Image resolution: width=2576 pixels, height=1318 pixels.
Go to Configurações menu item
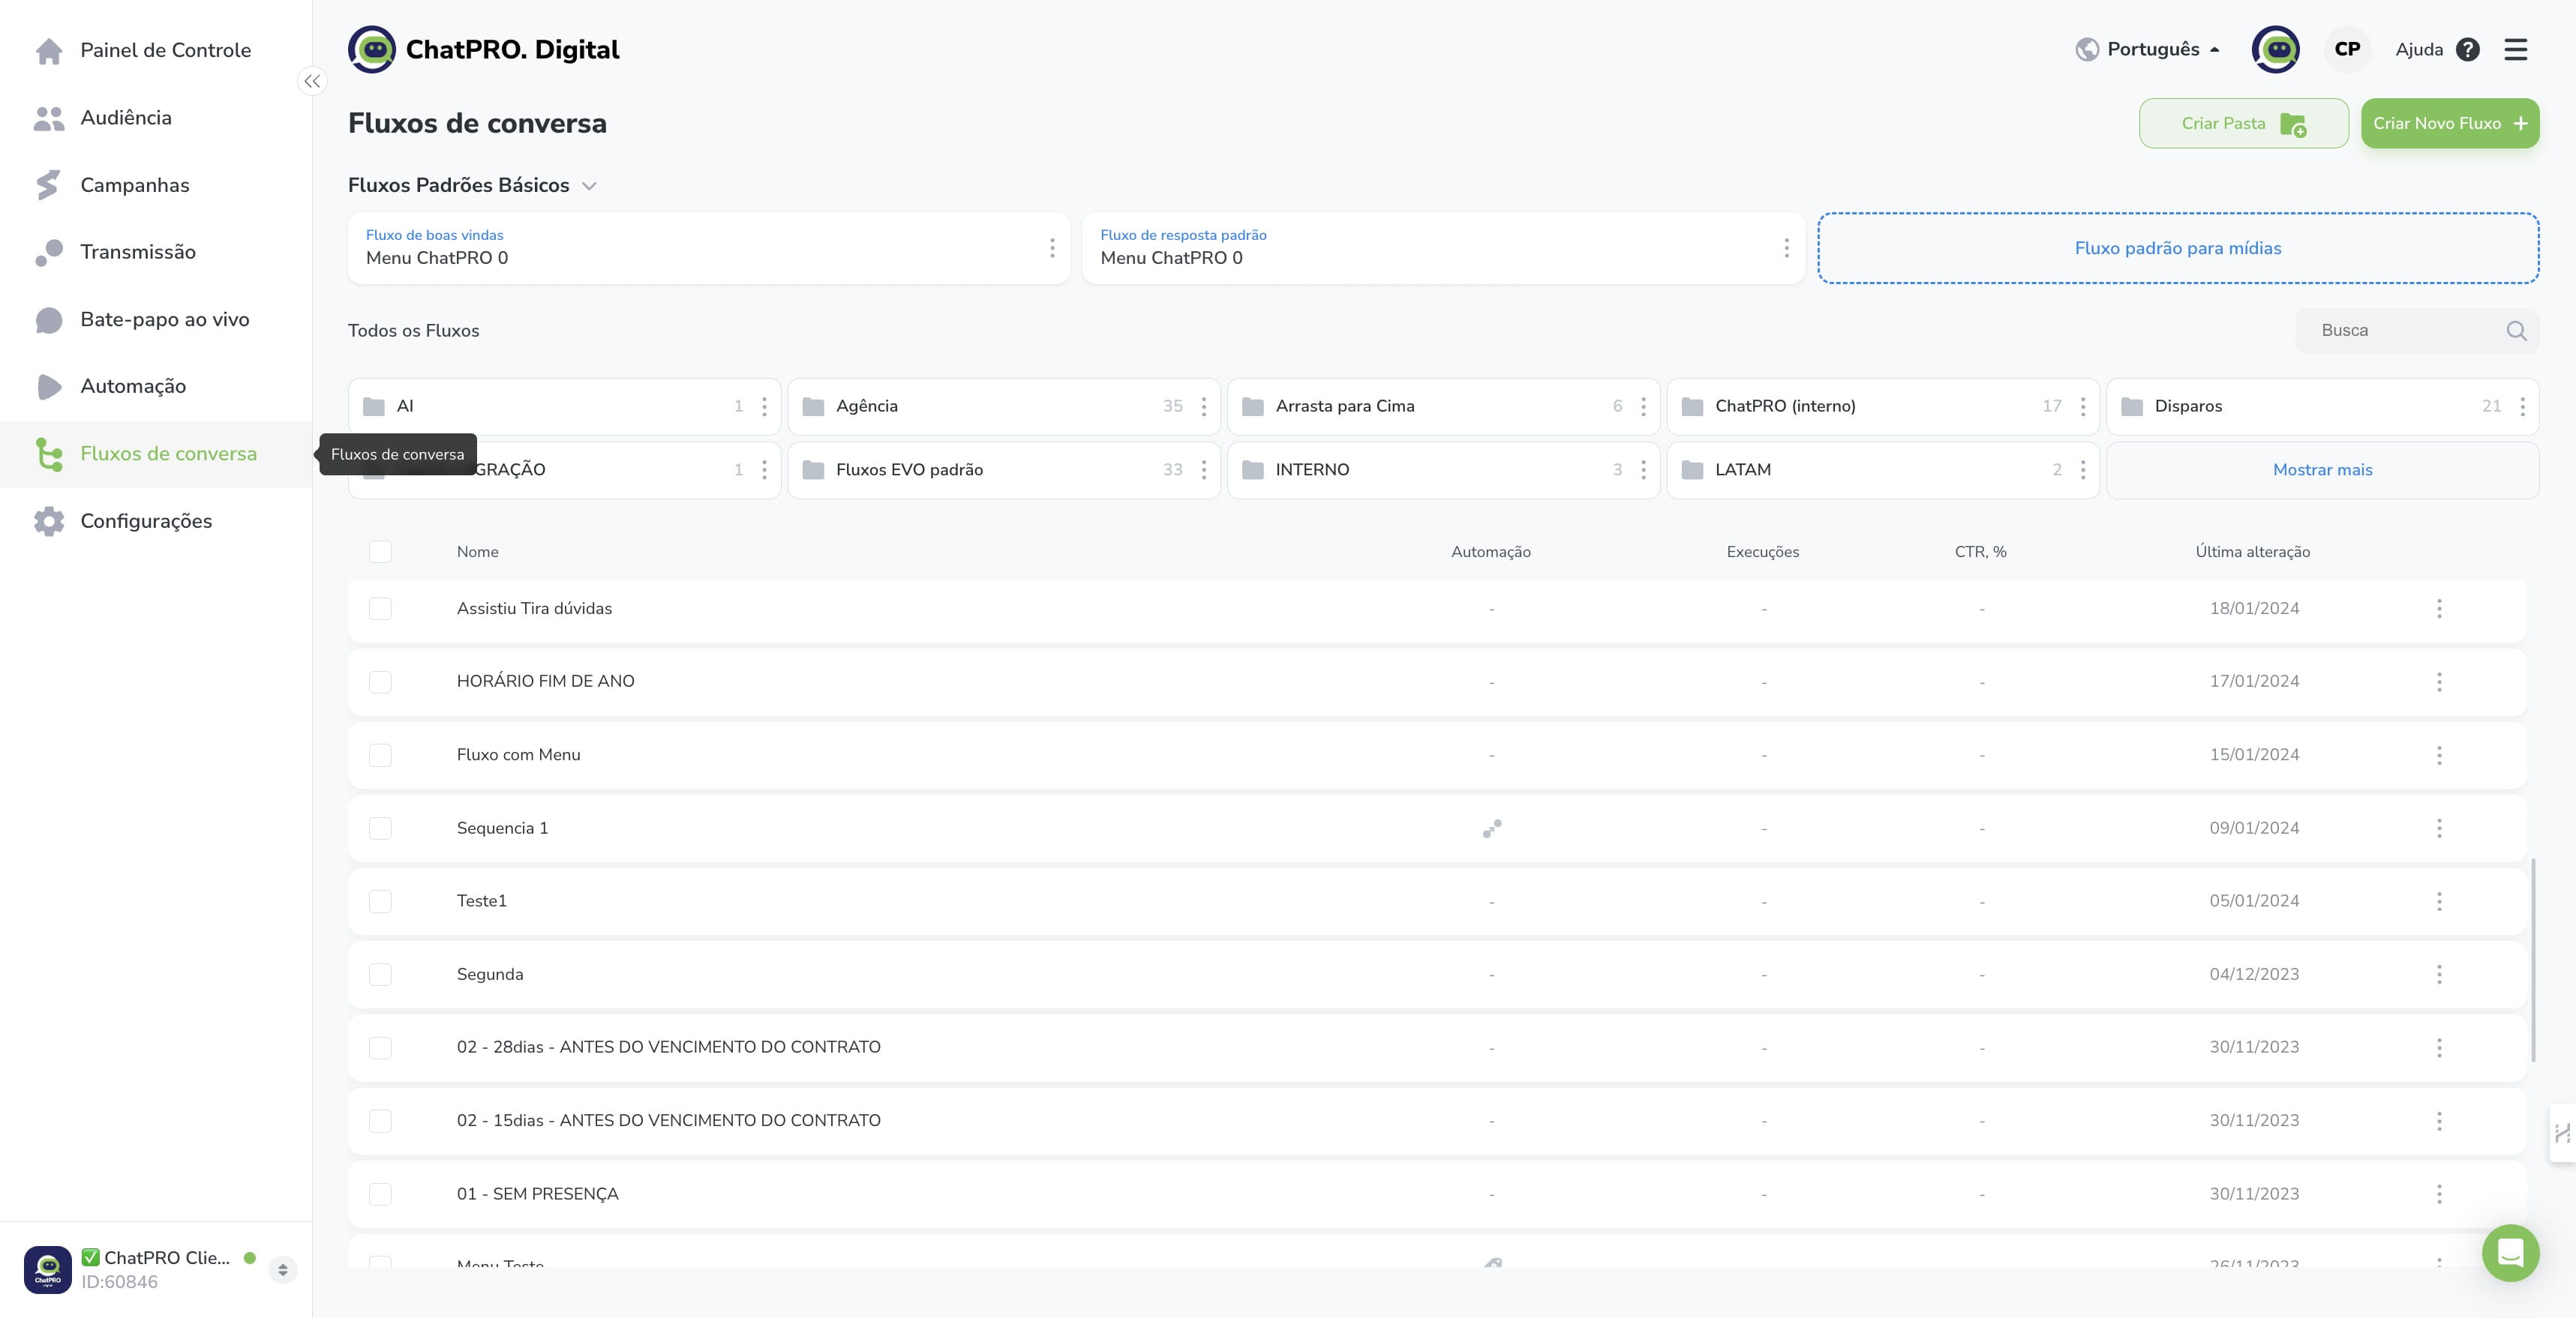point(156,522)
